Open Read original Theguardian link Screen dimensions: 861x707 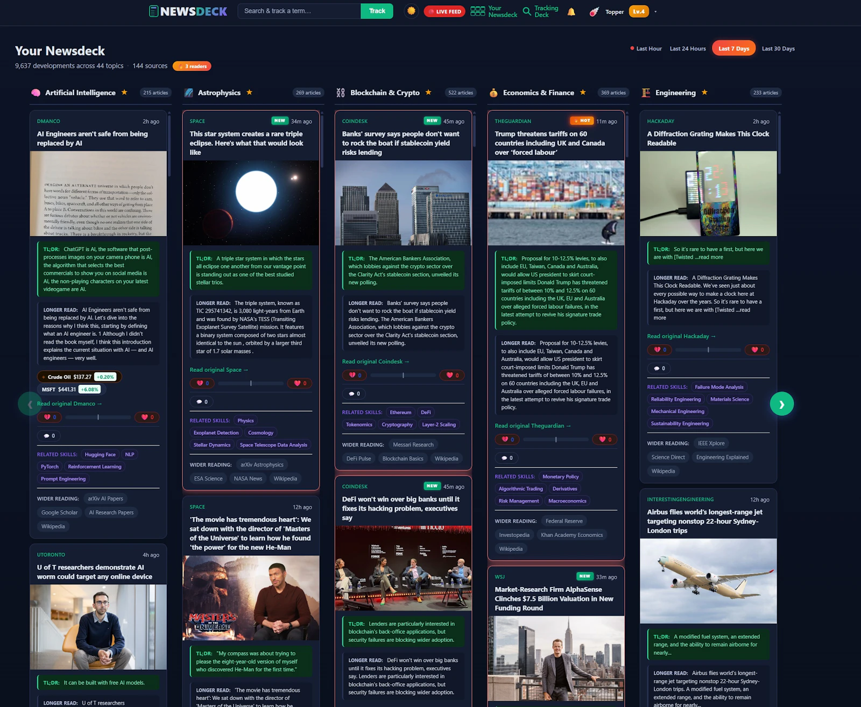point(532,426)
